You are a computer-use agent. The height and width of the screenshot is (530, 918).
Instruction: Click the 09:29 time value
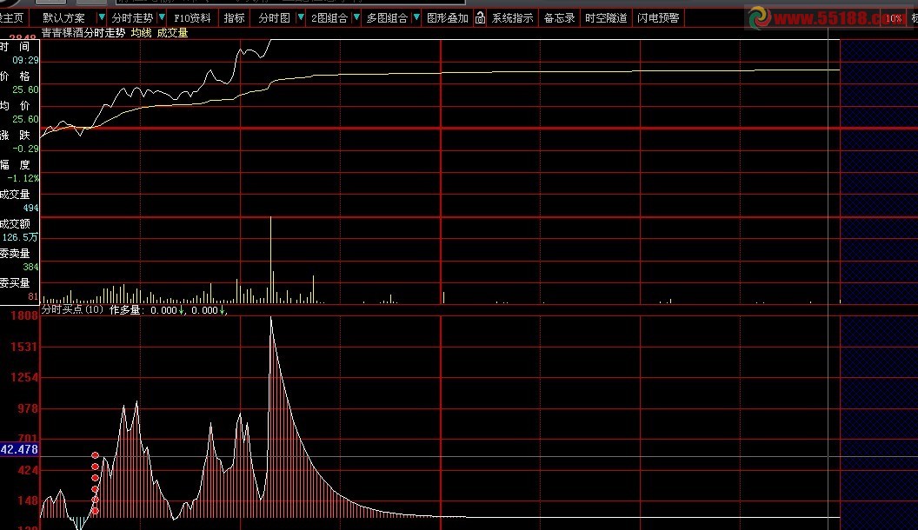click(x=25, y=60)
